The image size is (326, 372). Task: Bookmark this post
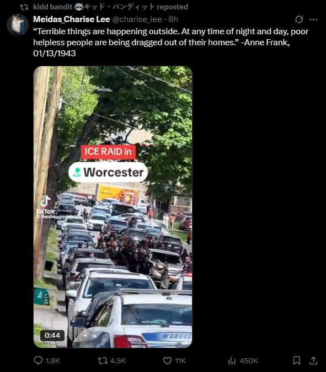pos(297,360)
